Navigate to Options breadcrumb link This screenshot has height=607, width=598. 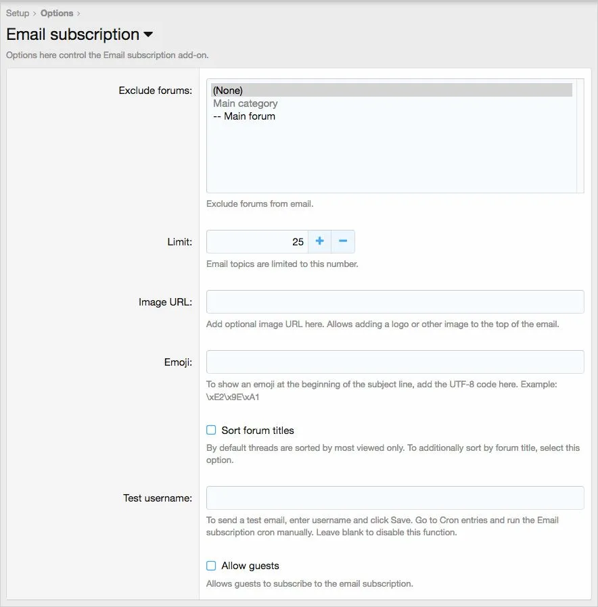point(57,13)
